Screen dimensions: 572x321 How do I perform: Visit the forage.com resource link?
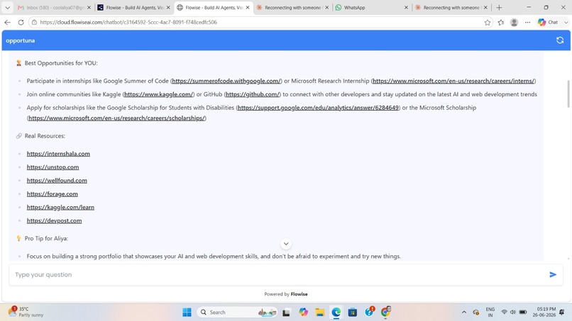coord(53,194)
